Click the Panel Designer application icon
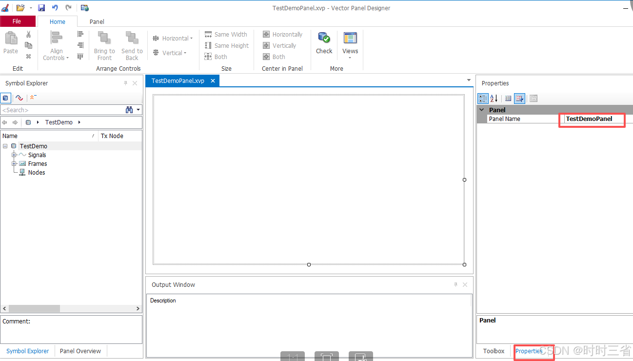633x361 pixels. tap(5, 8)
